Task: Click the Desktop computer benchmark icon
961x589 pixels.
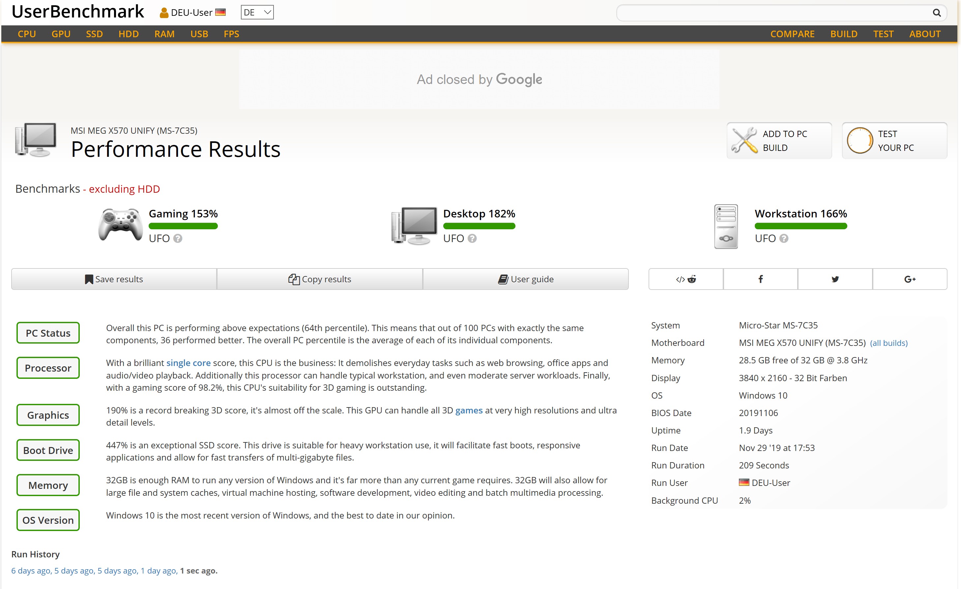Action: pyautogui.click(x=414, y=225)
